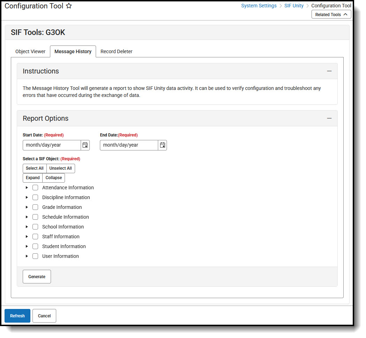Open the Start Date calendar picker icon
Image resolution: width=366 pixels, height=338 pixels.
pyautogui.click(x=85, y=145)
